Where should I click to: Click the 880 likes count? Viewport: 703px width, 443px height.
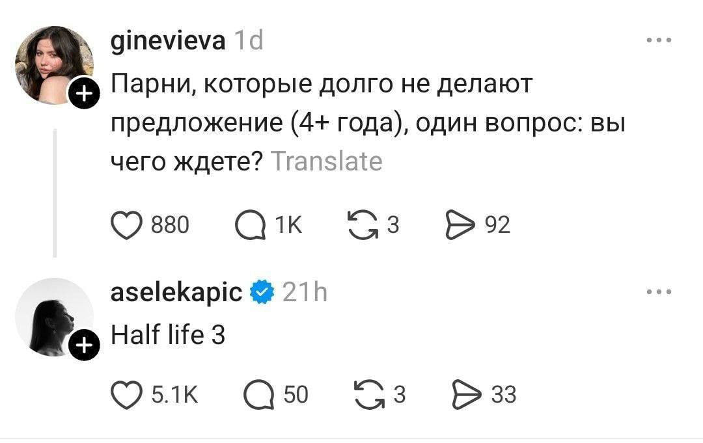pos(171,224)
